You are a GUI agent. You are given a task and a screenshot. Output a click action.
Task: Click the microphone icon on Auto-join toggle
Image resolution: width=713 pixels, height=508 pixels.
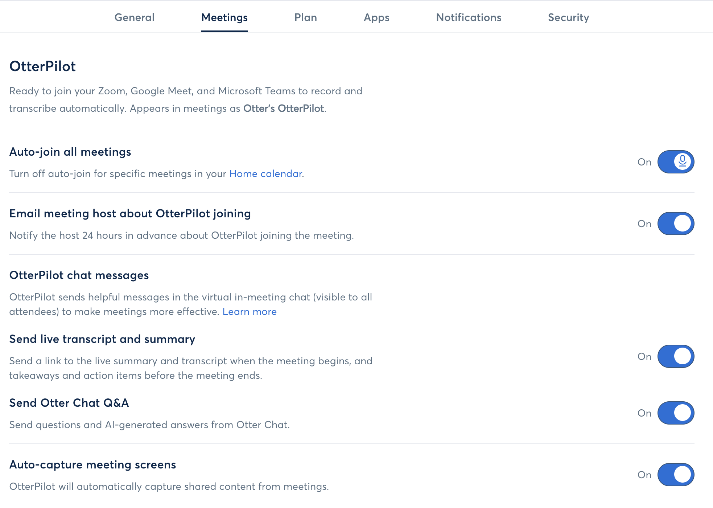[682, 161]
